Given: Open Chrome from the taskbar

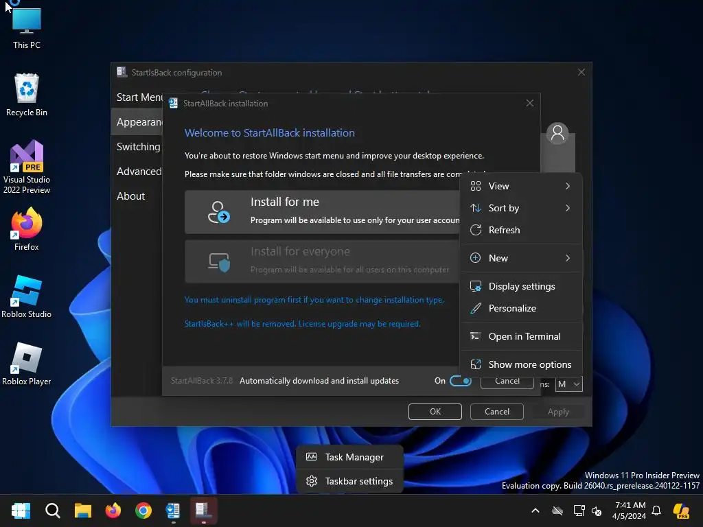Looking at the screenshot, I should pos(143,511).
